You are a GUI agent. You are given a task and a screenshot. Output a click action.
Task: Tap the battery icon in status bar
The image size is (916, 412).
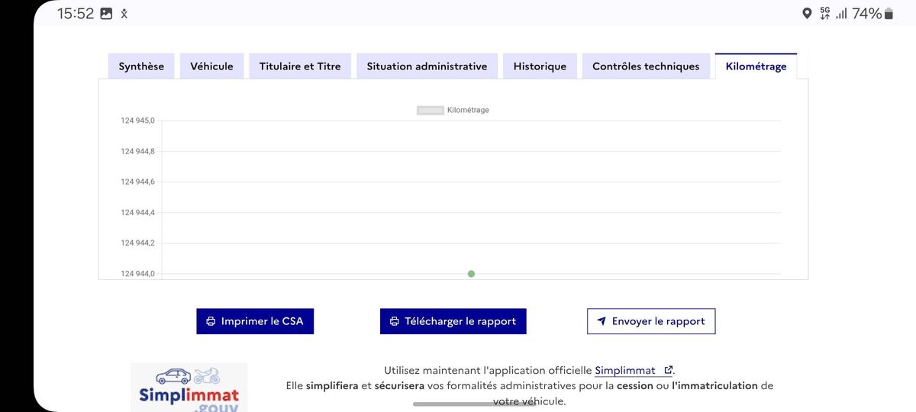888,14
